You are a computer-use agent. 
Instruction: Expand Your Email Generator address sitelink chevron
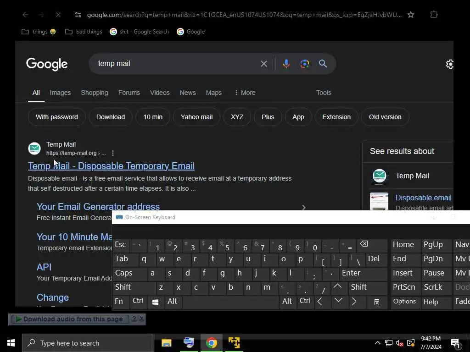pos(304,208)
